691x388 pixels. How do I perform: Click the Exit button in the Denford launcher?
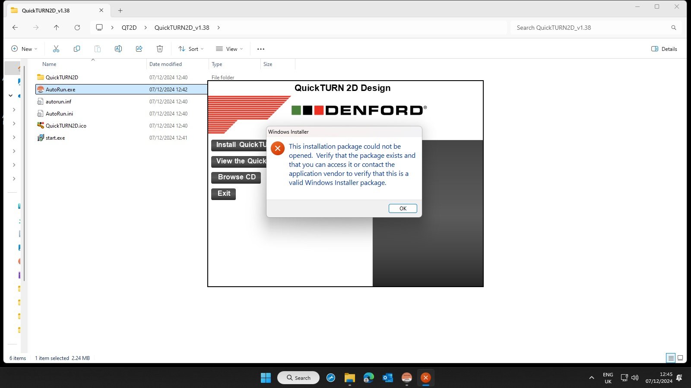[223, 194]
